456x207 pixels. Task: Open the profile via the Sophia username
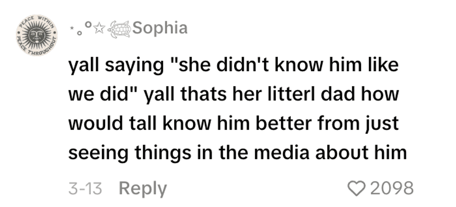pos(160,28)
